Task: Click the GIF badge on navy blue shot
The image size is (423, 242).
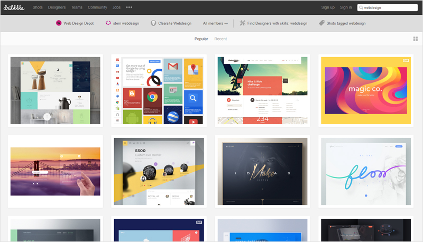Action: (199, 222)
